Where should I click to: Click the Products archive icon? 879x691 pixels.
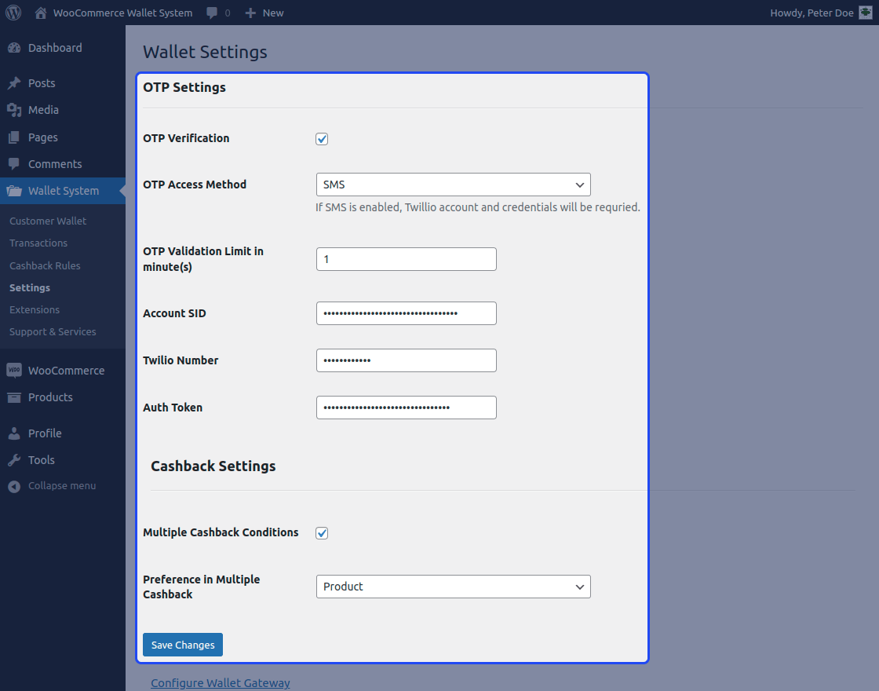14,397
